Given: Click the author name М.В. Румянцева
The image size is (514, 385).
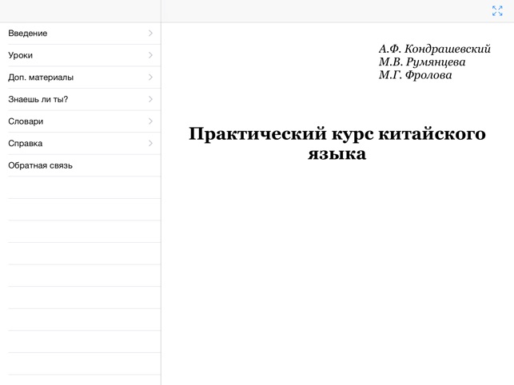Looking at the screenshot, I should tap(422, 62).
